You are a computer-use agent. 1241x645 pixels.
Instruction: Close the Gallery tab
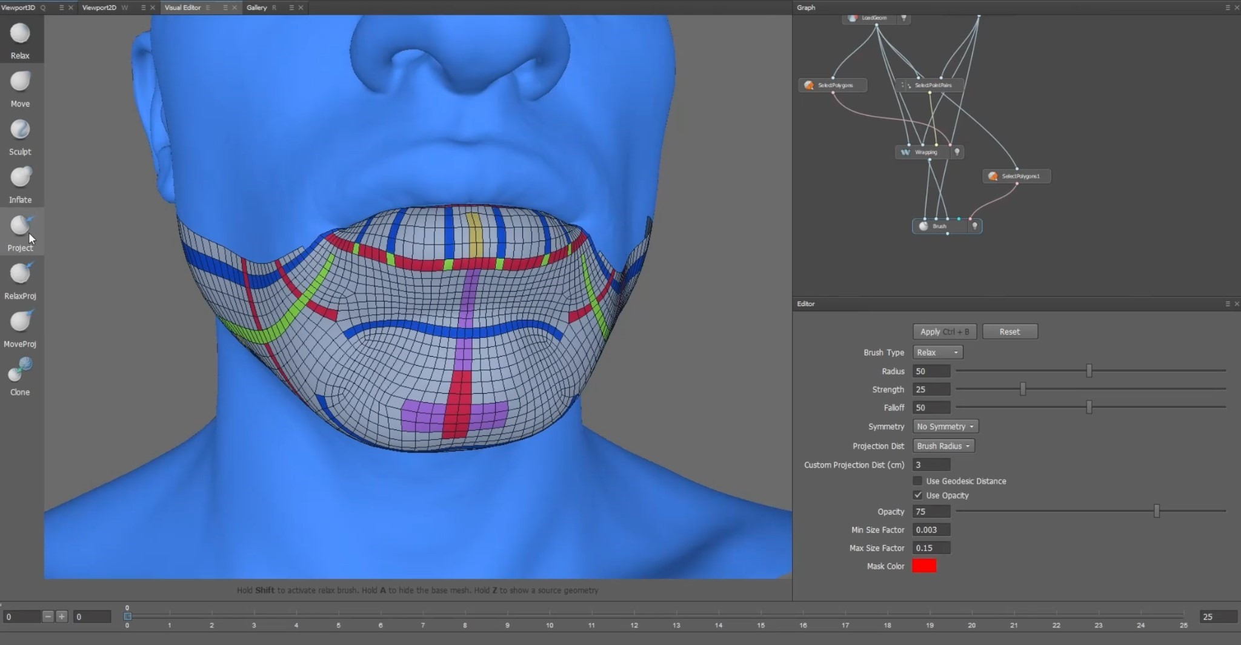(x=301, y=8)
